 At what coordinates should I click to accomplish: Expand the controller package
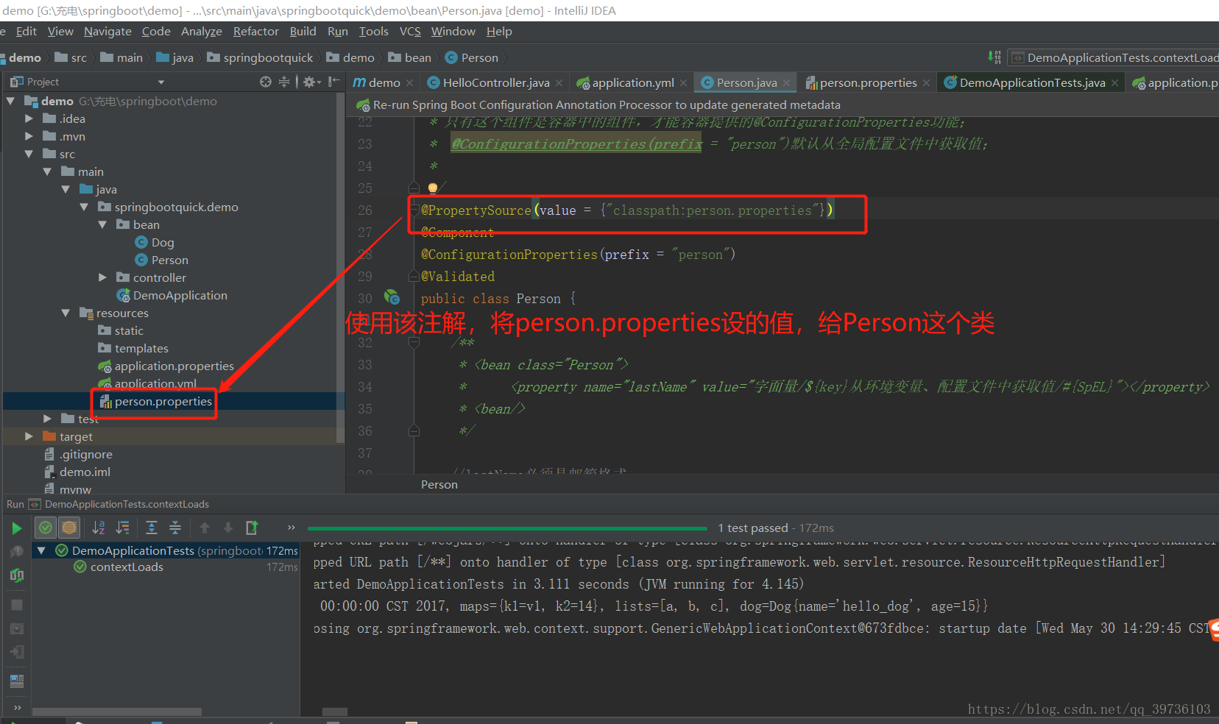(102, 277)
